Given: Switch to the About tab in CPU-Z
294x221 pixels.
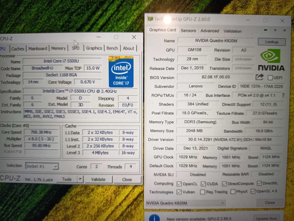Looking at the screenshot, I should point(129,48).
